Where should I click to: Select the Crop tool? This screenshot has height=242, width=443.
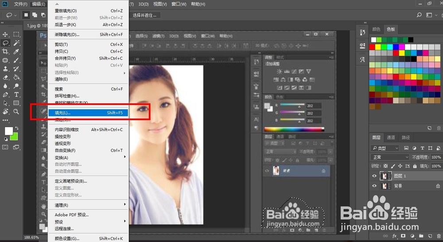5,51
